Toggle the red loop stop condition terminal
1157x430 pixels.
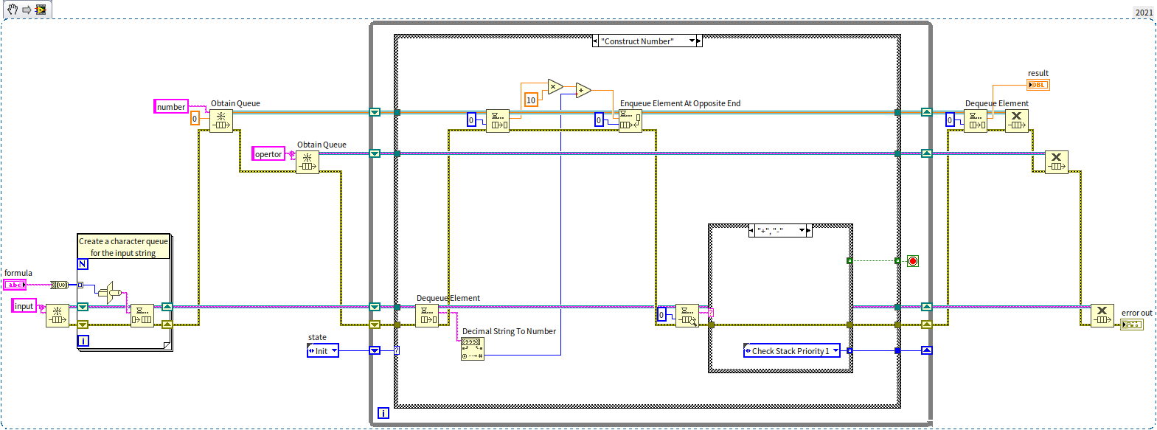(912, 261)
